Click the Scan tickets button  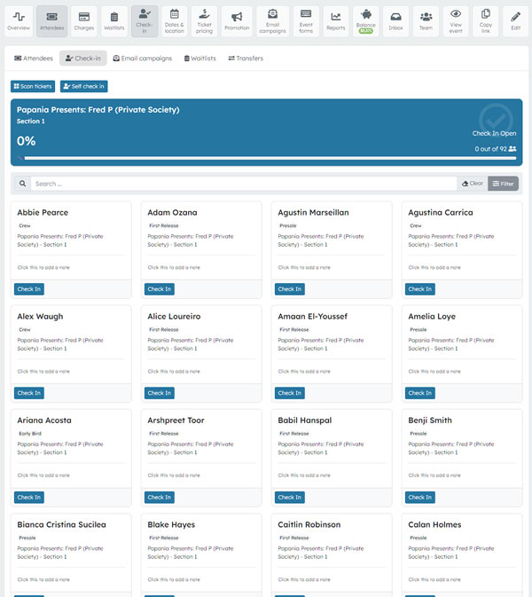pyautogui.click(x=33, y=86)
